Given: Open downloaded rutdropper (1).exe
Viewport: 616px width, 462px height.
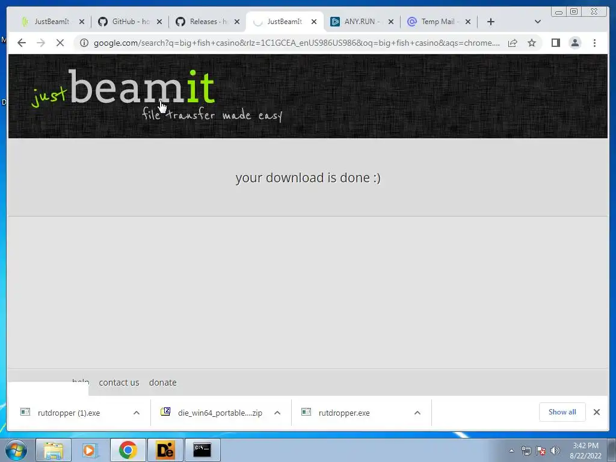Looking at the screenshot, I should 69,413.
